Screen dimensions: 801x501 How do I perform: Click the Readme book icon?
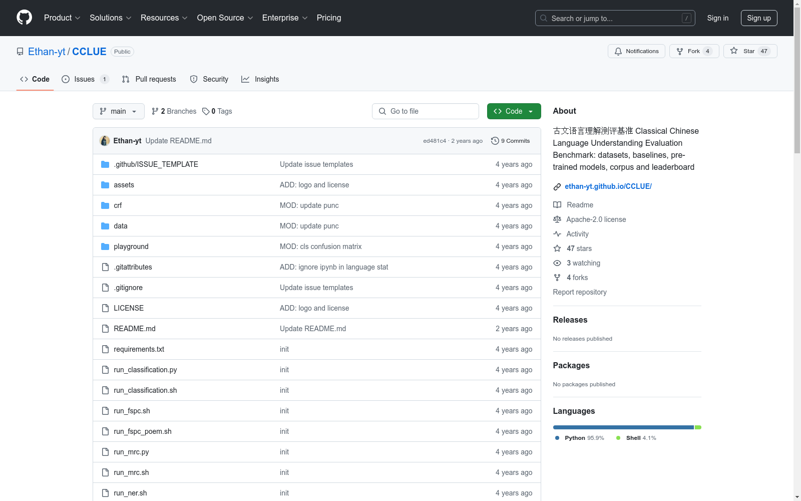pyautogui.click(x=557, y=205)
